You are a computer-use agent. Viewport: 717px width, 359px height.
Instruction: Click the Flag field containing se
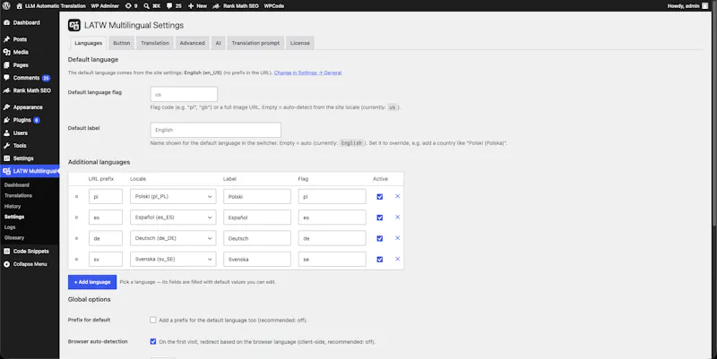pyautogui.click(x=332, y=259)
